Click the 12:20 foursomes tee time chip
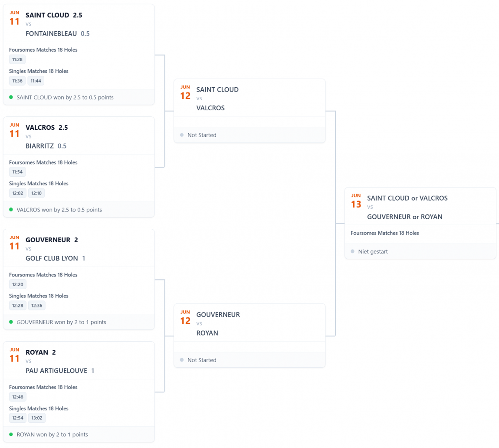The height and width of the screenshot is (448, 499). coord(17,284)
